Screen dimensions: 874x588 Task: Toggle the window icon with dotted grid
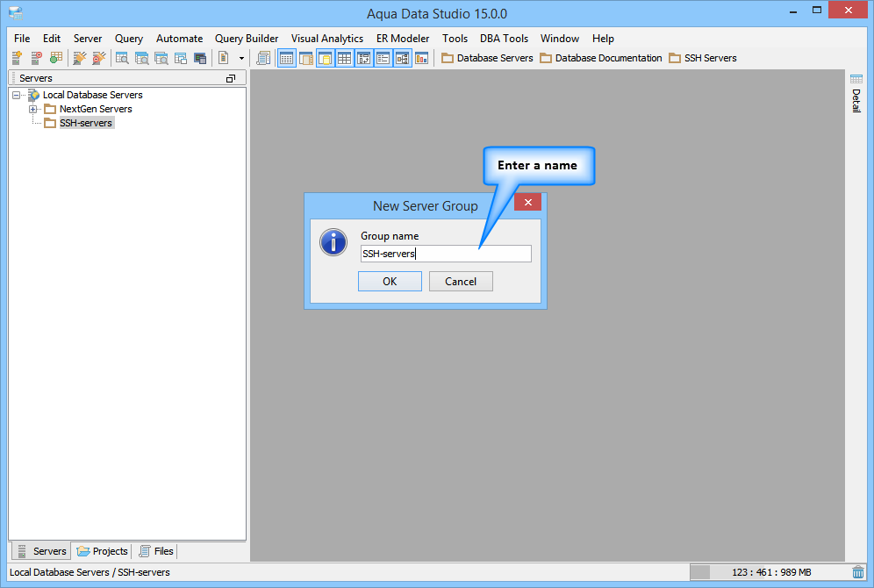286,57
